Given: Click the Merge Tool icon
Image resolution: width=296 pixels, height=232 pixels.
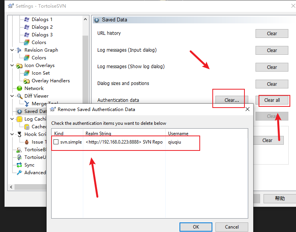Looking at the screenshot, I should [27, 104].
